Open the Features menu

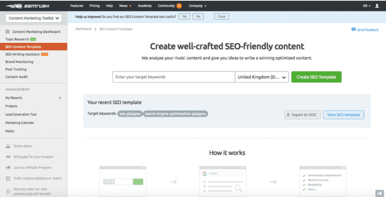[x=77, y=6]
